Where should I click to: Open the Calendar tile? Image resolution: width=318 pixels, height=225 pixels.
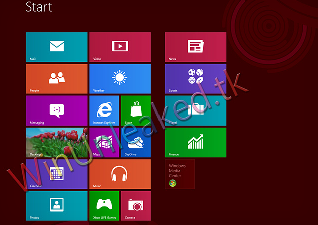tap(56, 174)
